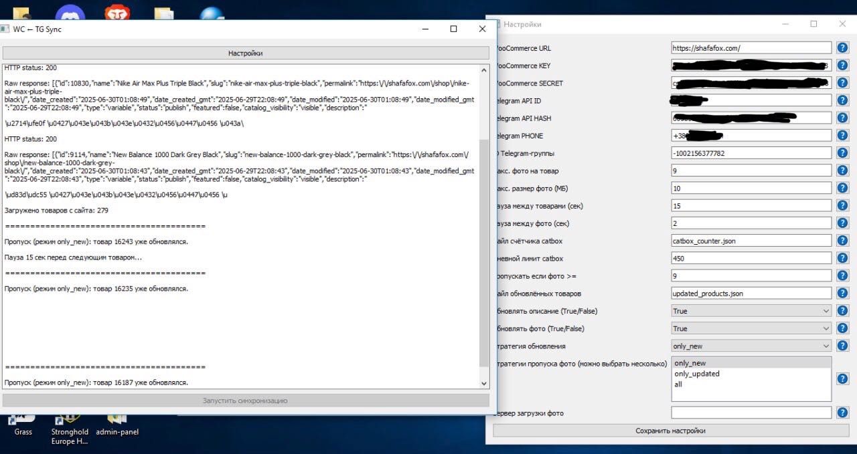This screenshot has height=454, width=857.
Task: Click the log line mentioning товар 16187
Action: 96,383
